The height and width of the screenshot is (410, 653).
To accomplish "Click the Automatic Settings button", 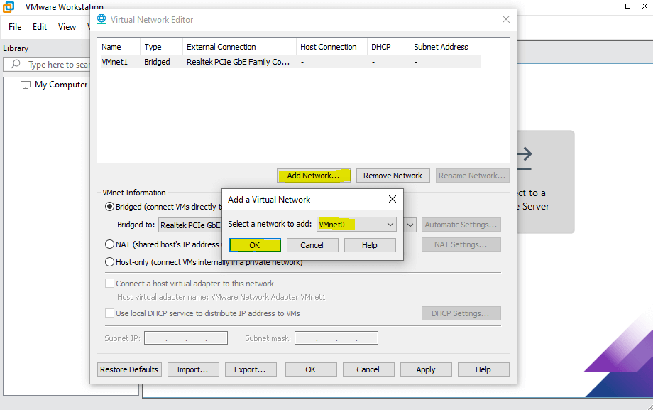I will (x=461, y=225).
